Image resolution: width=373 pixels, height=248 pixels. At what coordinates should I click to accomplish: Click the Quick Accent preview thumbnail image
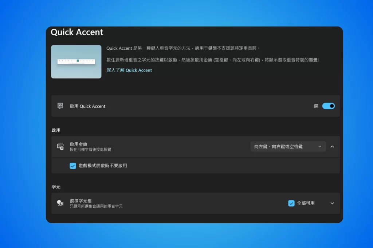click(76, 62)
